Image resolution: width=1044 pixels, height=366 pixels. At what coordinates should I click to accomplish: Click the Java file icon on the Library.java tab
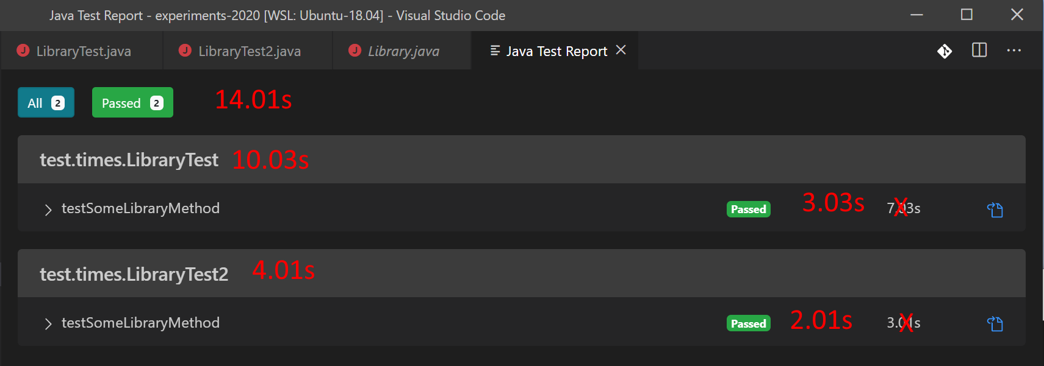tap(355, 51)
